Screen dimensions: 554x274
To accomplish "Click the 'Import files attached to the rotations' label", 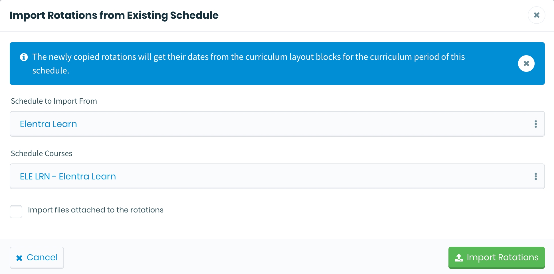I will pyautogui.click(x=96, y=210).
